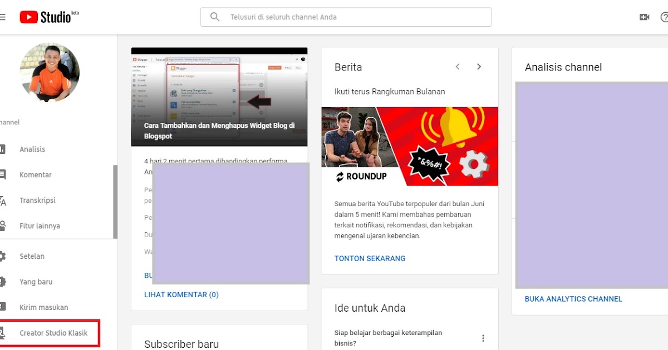
Task: Click the YouTube Studio logo
Action: [49, 17]
